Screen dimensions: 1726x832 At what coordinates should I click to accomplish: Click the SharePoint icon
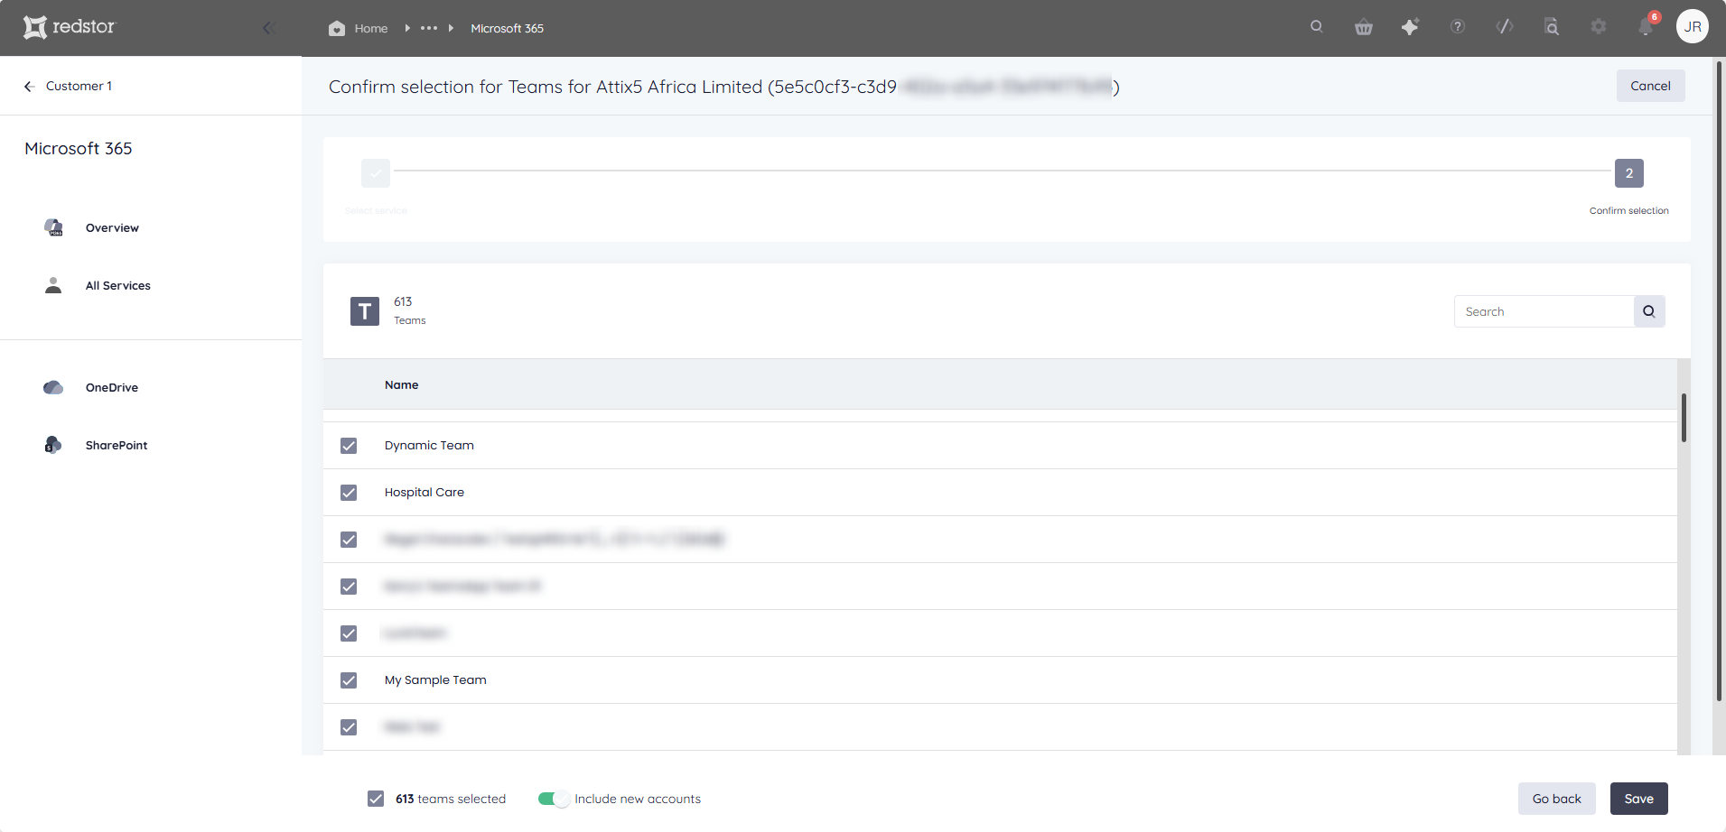pos(53,445)
